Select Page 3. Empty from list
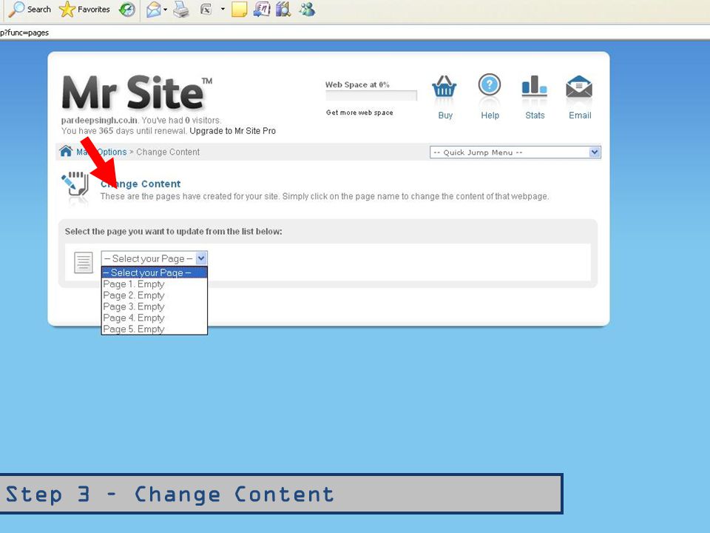 tap(155, 306)
